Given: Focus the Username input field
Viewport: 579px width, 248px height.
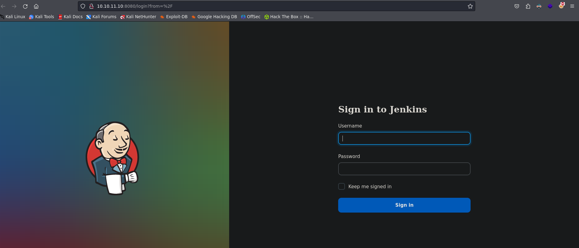Looking at the screenshot, I should pos(404,138).
